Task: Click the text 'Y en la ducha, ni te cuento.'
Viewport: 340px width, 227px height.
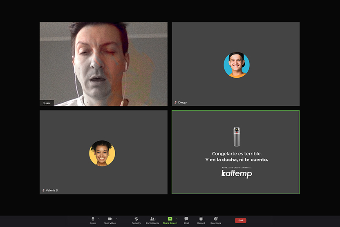Action: click(237, 160)
